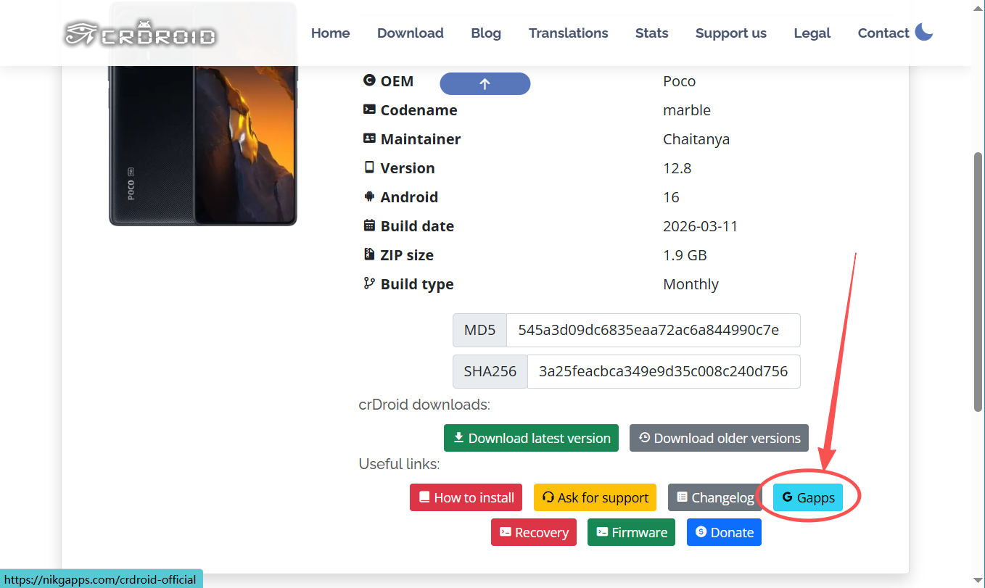Open the How to install guide
The image size is (985, 588).
466,497
